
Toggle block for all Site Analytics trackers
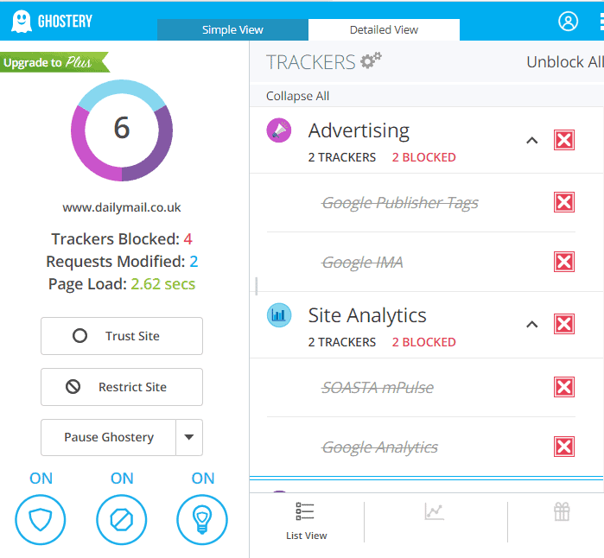564,324
